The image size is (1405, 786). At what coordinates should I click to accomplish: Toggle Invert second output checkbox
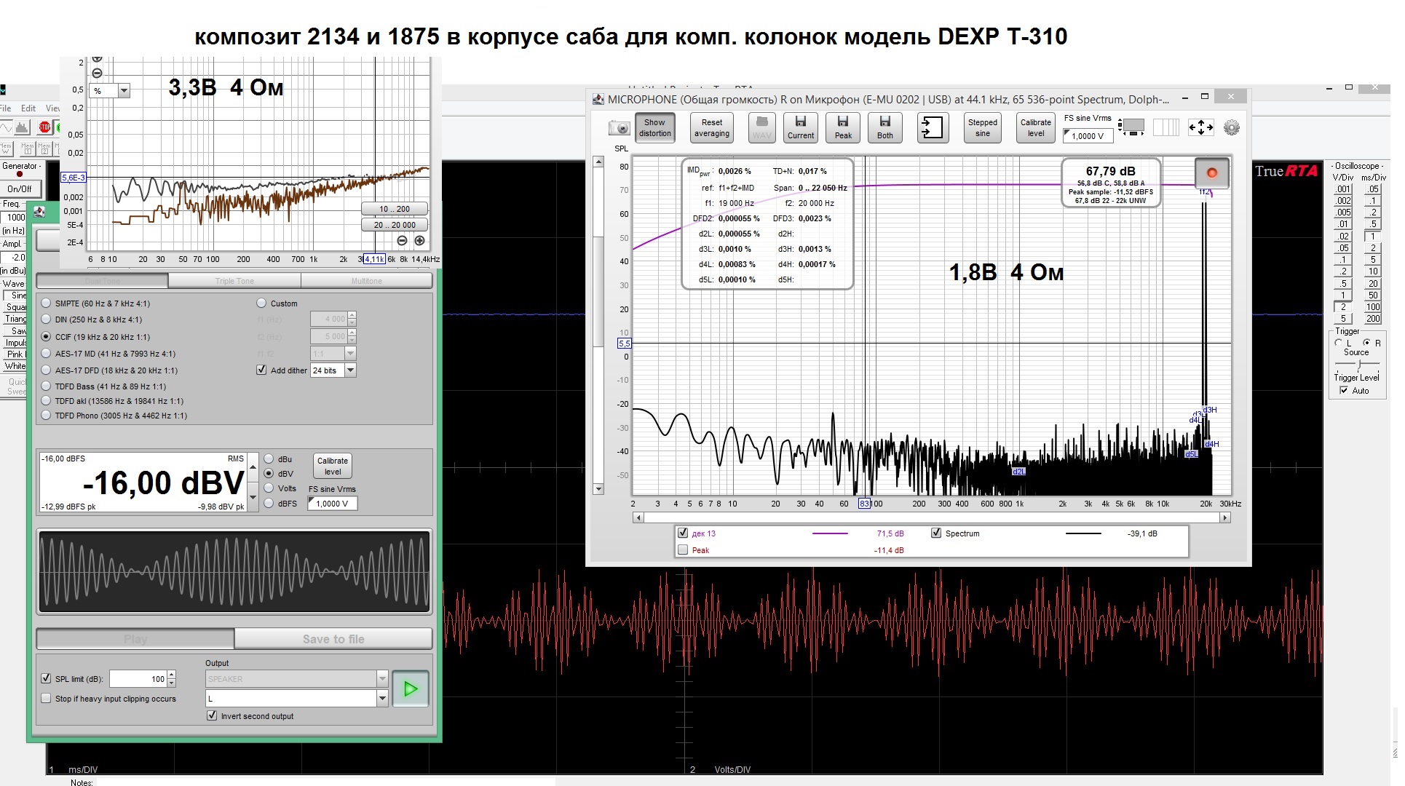[x=212, y=716]
